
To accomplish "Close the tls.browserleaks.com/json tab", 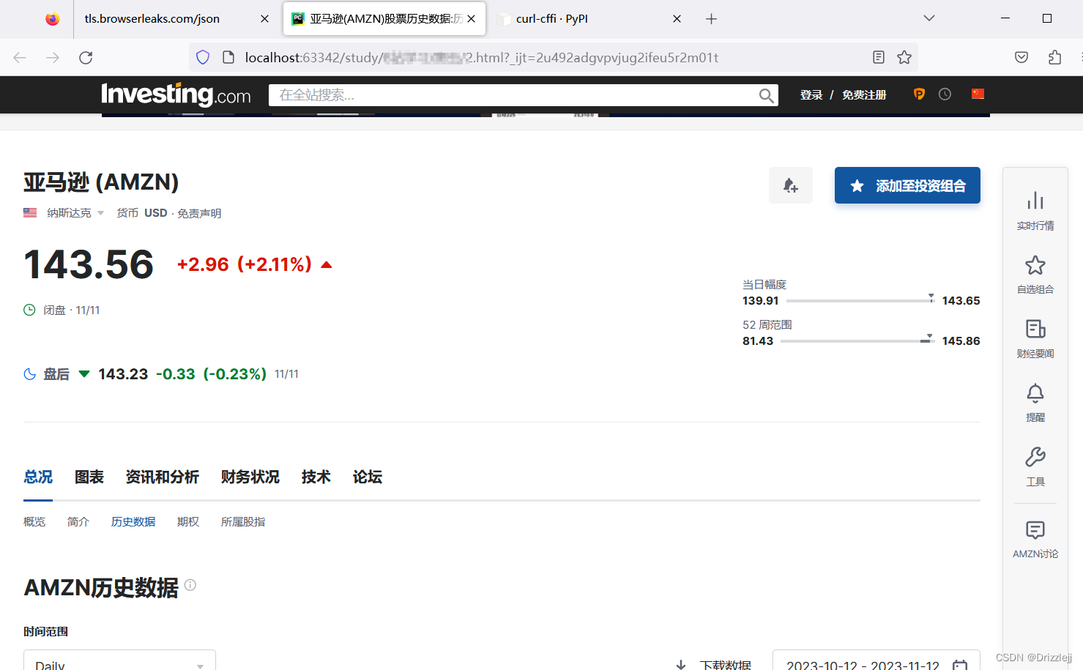I will tap(264, 19).
